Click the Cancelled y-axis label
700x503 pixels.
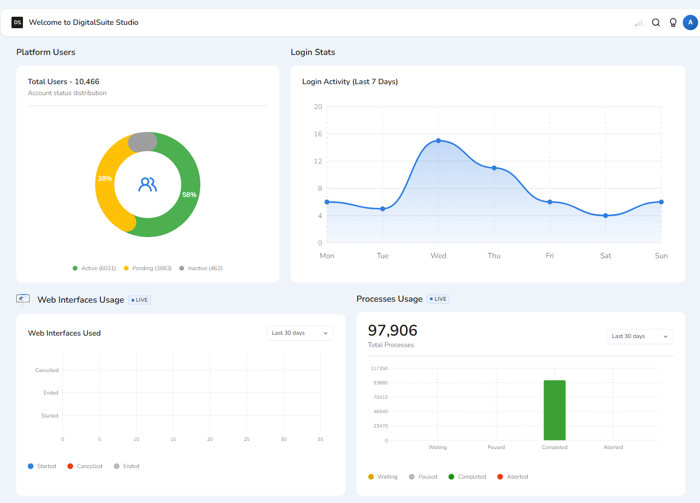point(47,371)
